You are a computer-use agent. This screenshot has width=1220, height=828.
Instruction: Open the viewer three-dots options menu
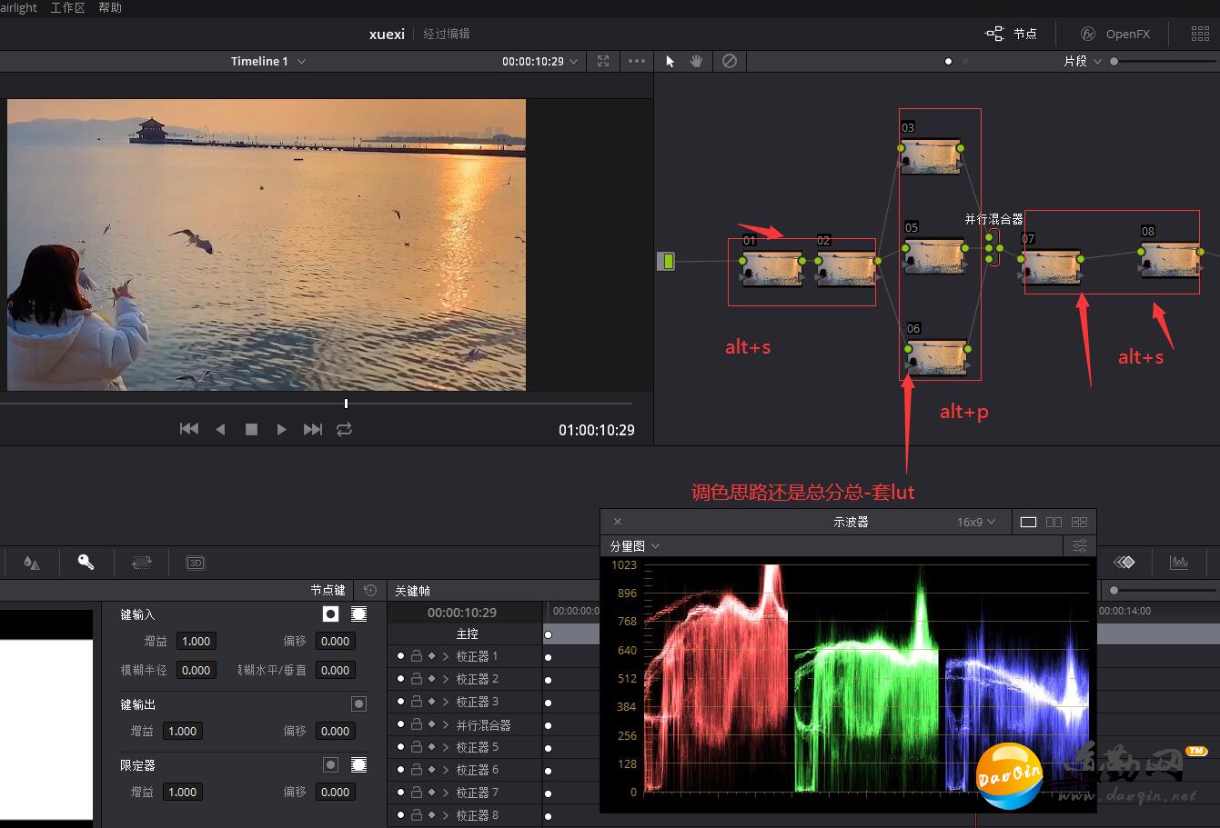tap(637, 61)
